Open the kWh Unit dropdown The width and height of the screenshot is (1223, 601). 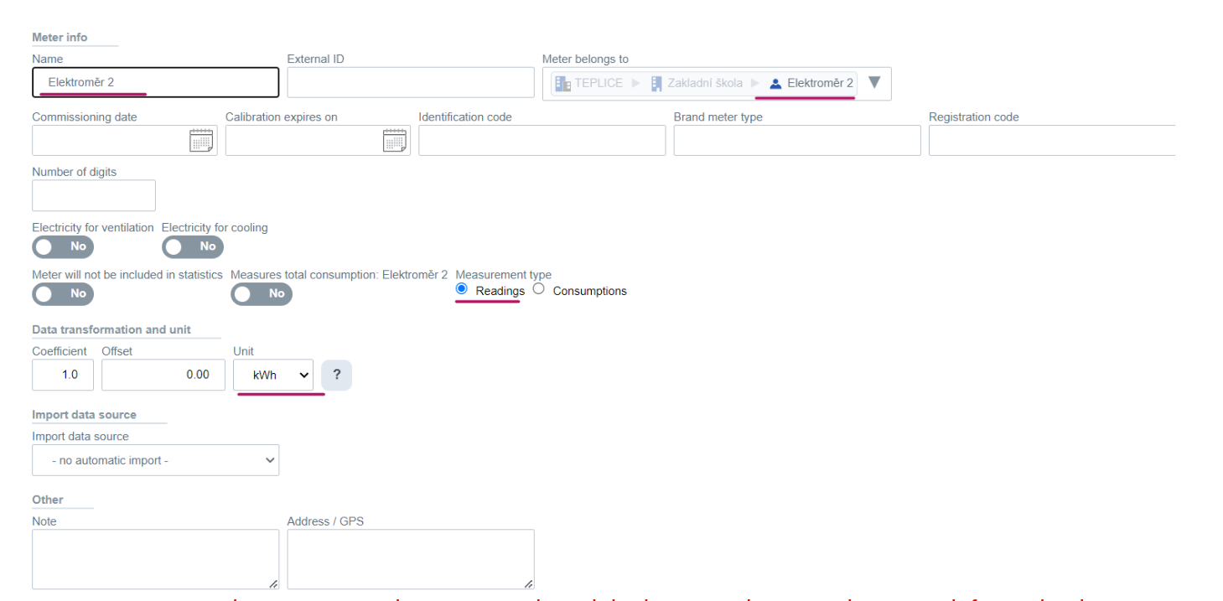(x=273, y=375)
